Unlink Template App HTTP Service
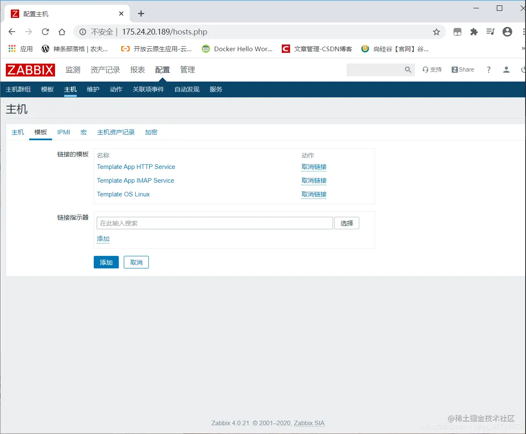 coord(314,167)
